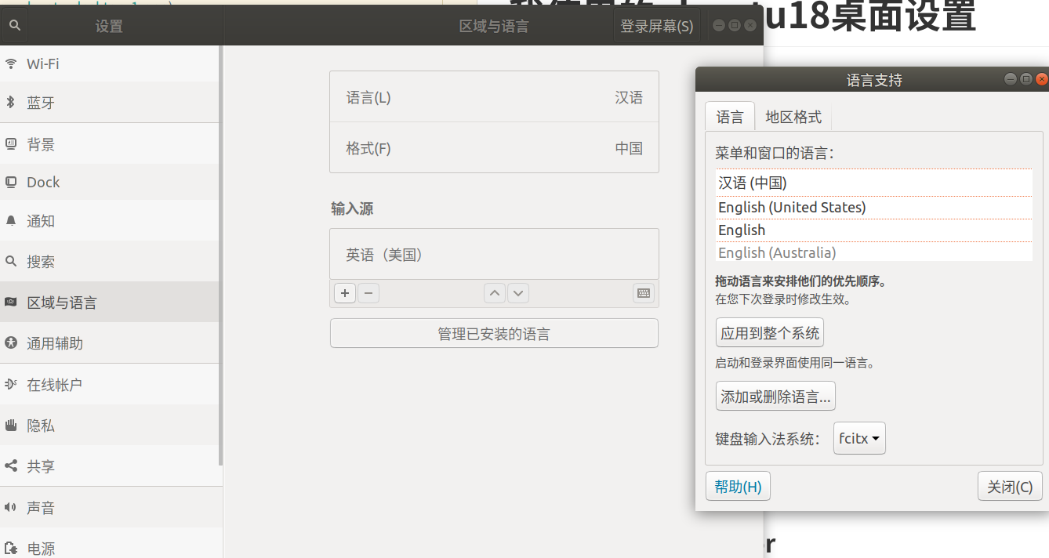Open the 登录屏幕(S) login screen option
The height and width of the screenshot is (558, 1049).
pyautogui.click(x=656, y=26)
